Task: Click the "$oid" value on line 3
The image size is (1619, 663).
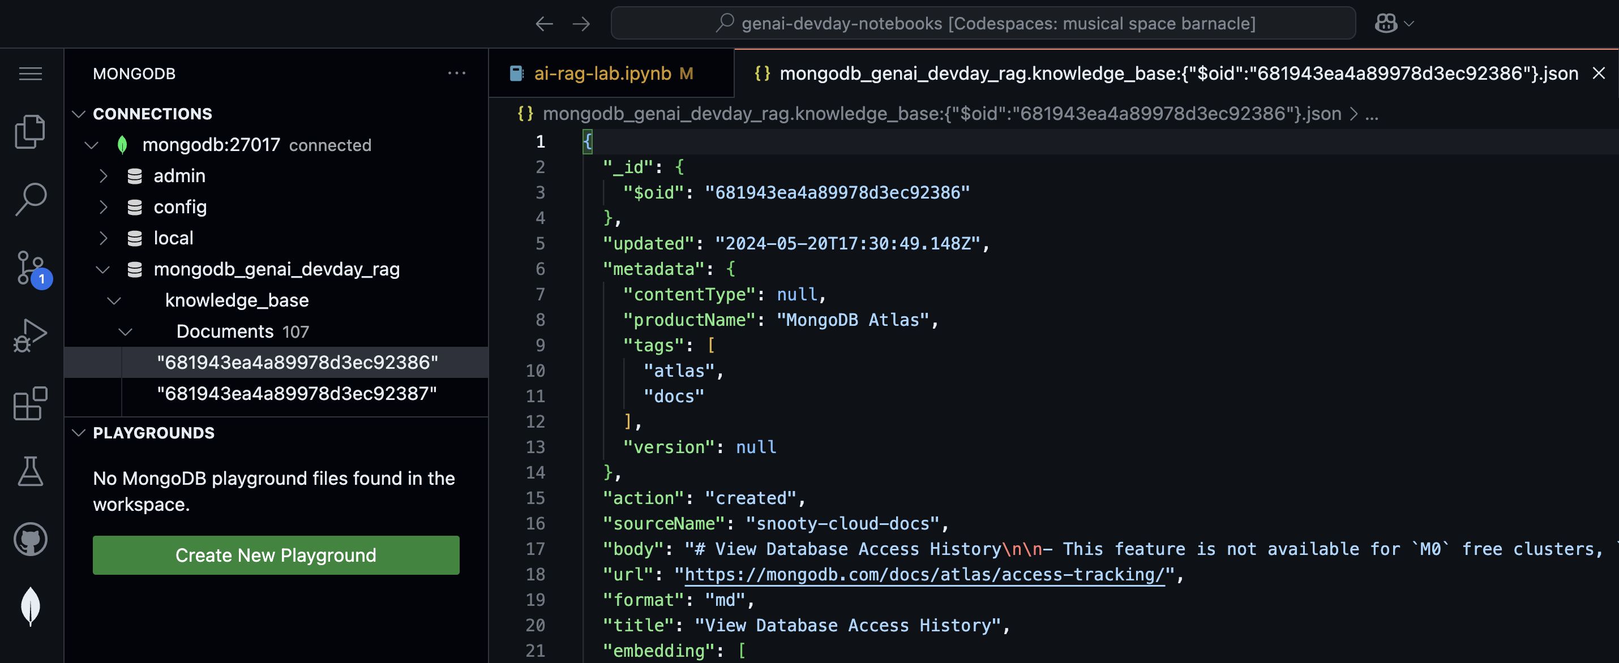Action: click(x=837, y=193)
